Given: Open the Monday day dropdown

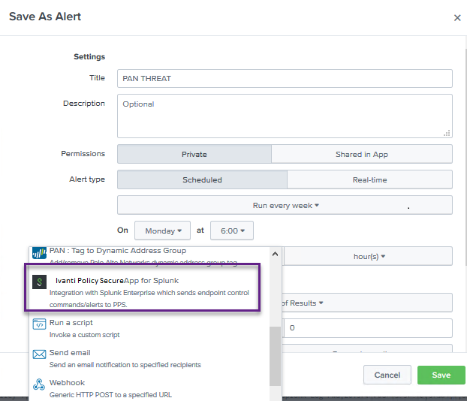Looking at the screenshot, I should point(163,231).
